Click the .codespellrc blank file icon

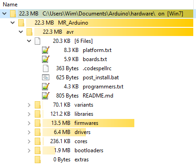(46, 68)
